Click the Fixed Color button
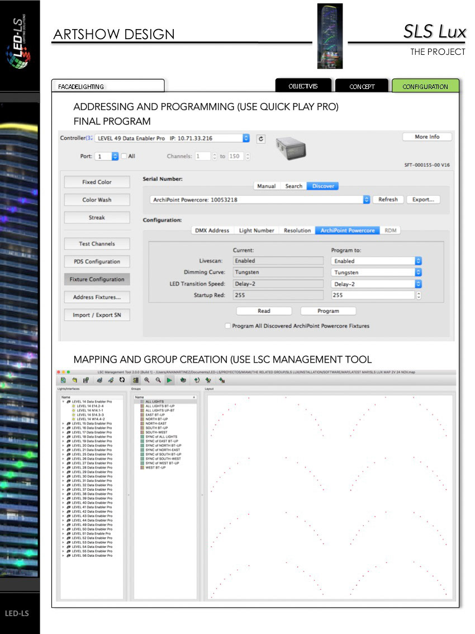Image resolution: width=475 pixels, height=634 pixels. pos(97,182)
